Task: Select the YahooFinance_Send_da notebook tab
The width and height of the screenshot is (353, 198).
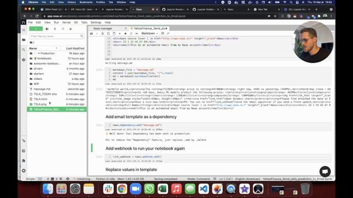Action: pos(149,29)
